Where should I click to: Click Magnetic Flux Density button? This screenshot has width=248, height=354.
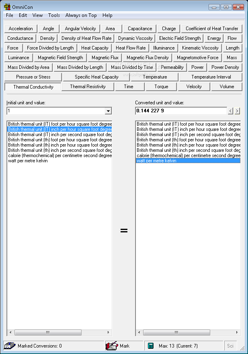(148, 58)
